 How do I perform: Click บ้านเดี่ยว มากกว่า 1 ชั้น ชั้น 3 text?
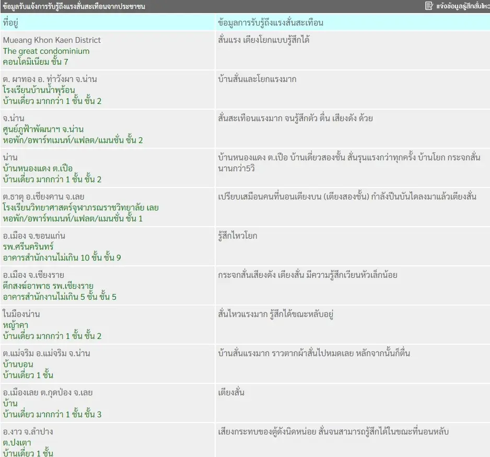[x=52, y=415]
